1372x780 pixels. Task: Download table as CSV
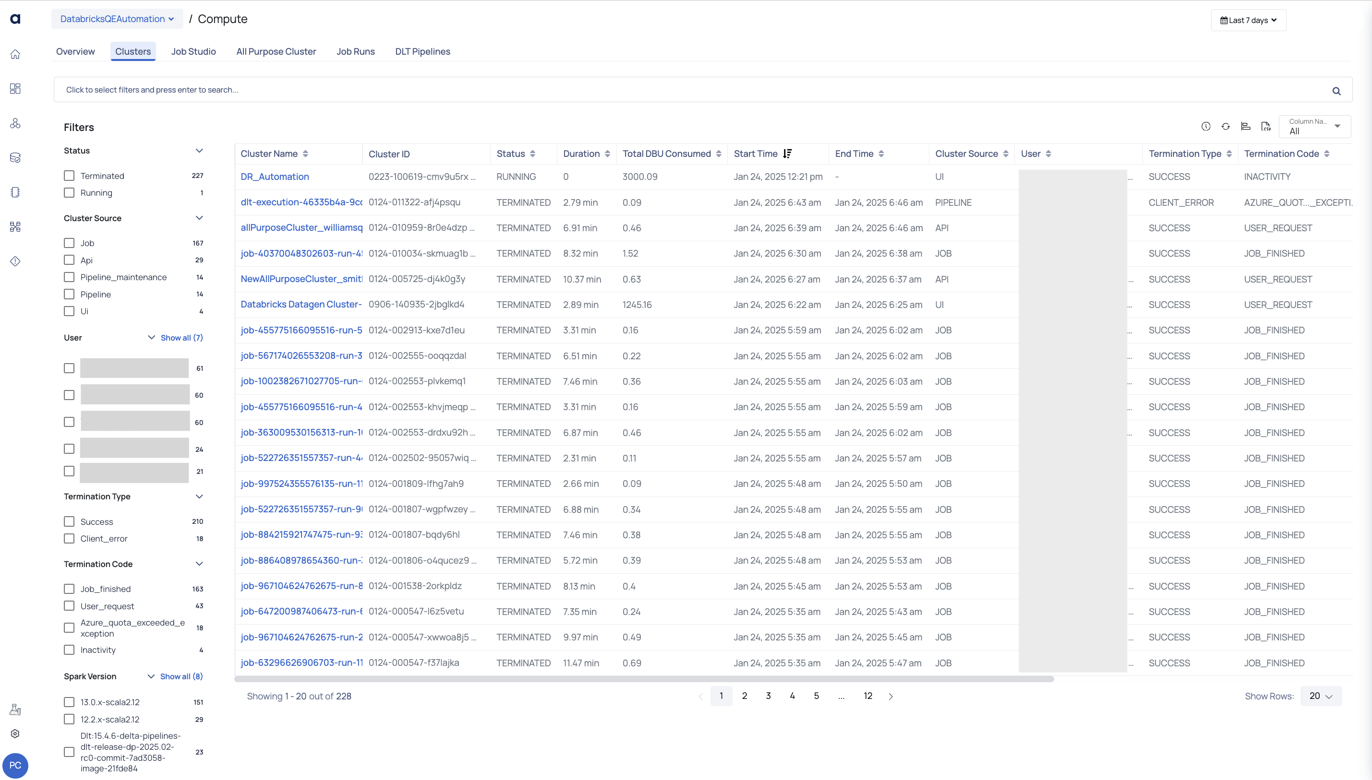(1266, 127)
